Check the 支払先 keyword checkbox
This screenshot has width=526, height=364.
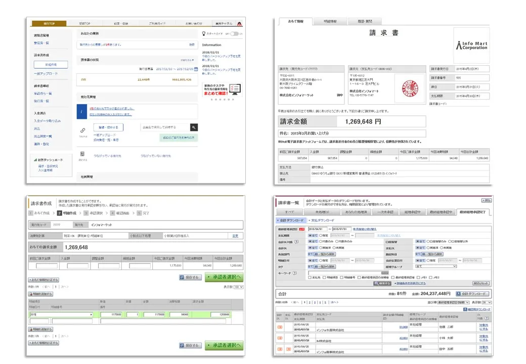point(310,278)
